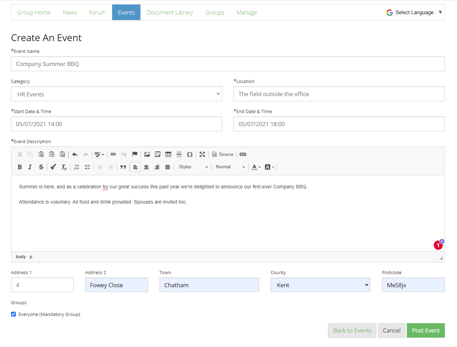
Task: Maximize the event description editor
Action: pos(202,154)
